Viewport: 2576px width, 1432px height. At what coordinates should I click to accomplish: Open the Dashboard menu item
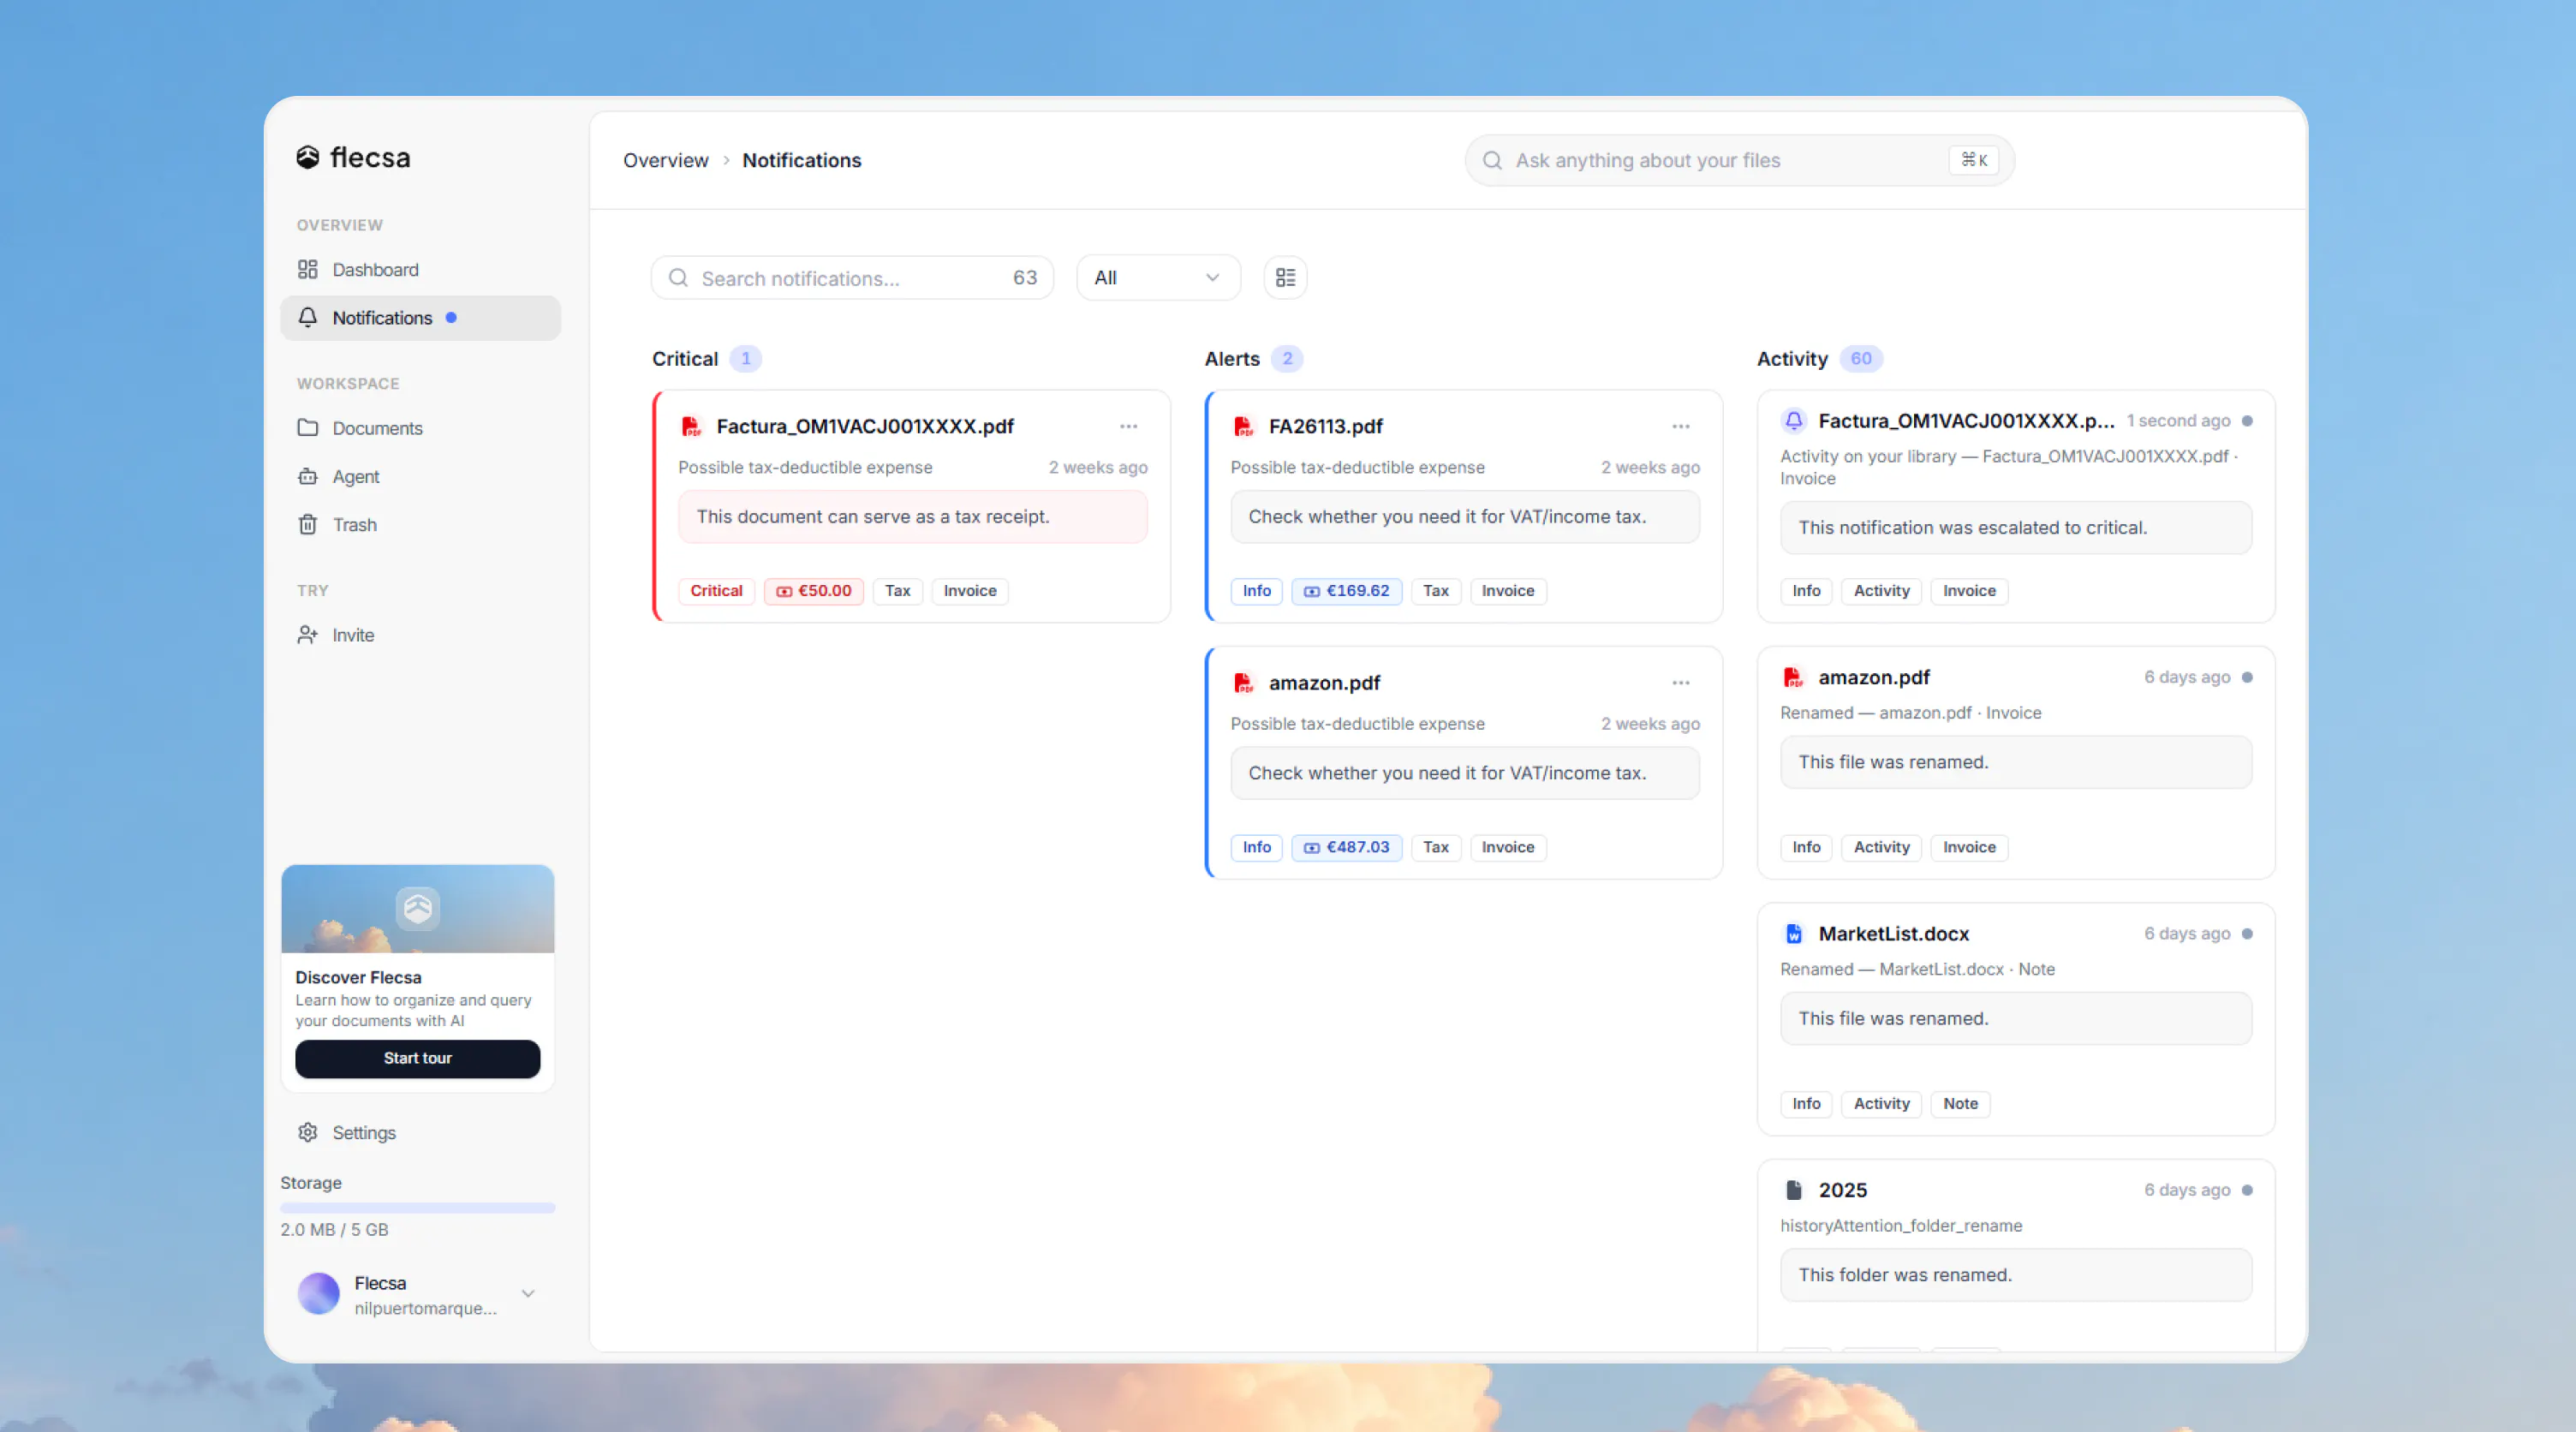pyautogui.click(x=420, y=269)
